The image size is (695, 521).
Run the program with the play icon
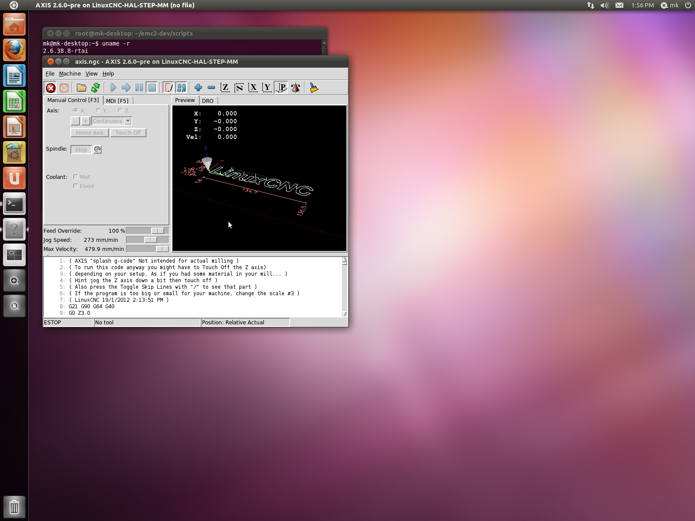pos(113,88)
